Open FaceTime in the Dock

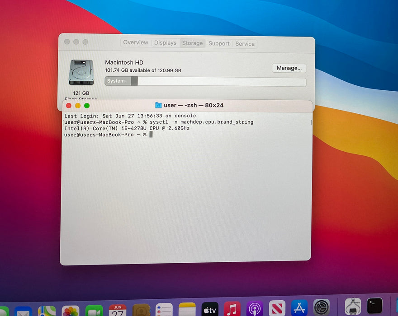tap(94, 311)
